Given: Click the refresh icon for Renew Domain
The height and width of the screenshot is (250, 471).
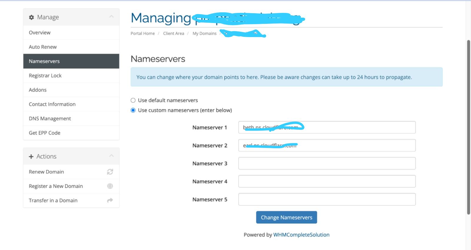Looking at the screenshot, I should point(110,172).
